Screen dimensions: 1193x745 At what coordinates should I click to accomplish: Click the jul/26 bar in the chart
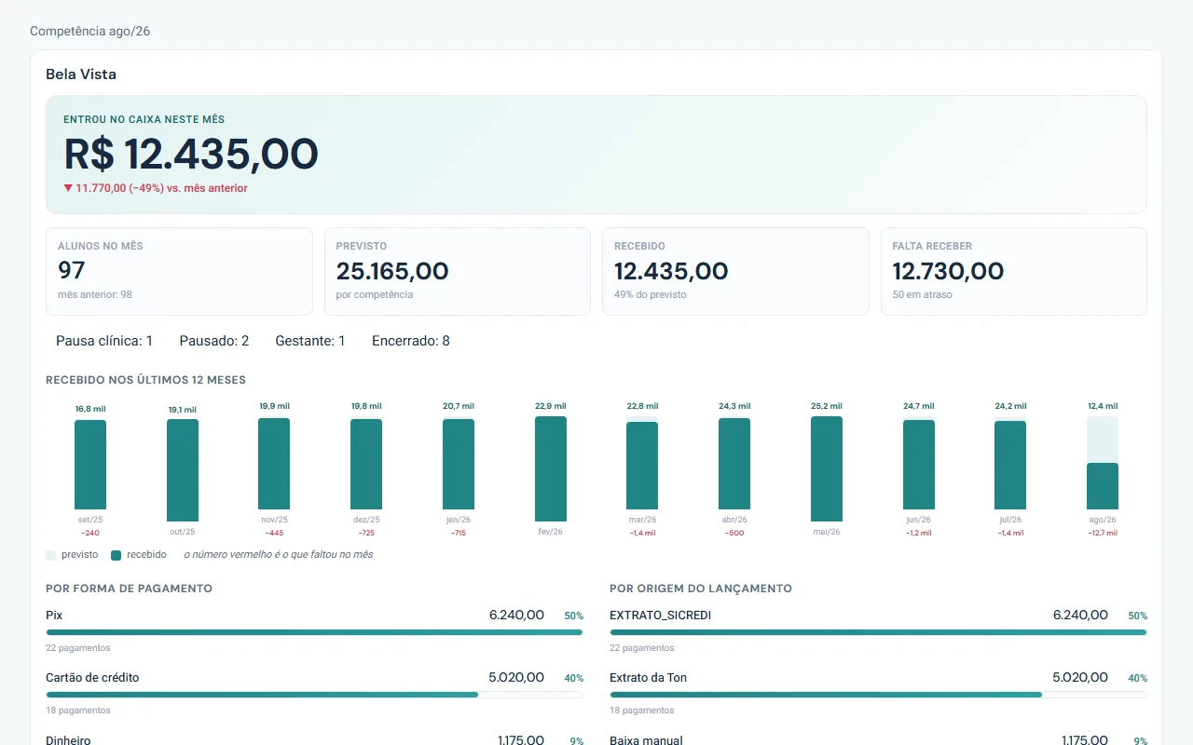click(x=1010, y=465)
